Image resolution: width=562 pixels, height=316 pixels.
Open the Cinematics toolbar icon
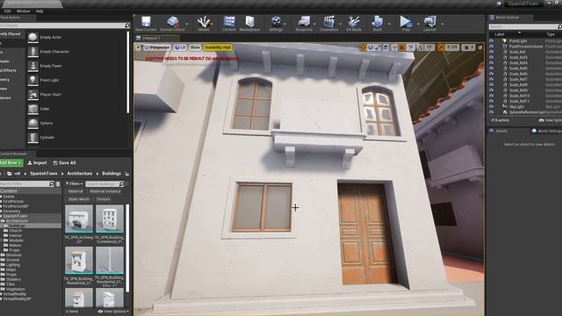point(328,24)
